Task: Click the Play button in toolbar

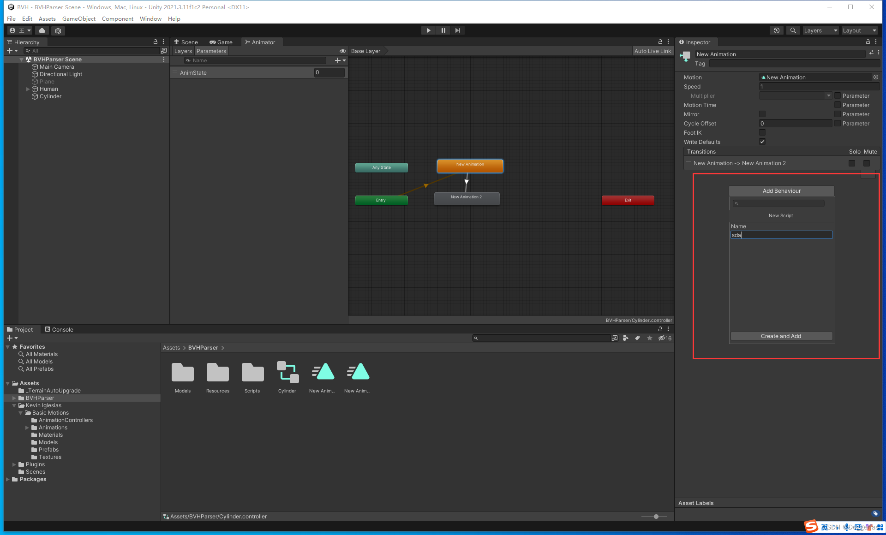Action: pos(428,30)
